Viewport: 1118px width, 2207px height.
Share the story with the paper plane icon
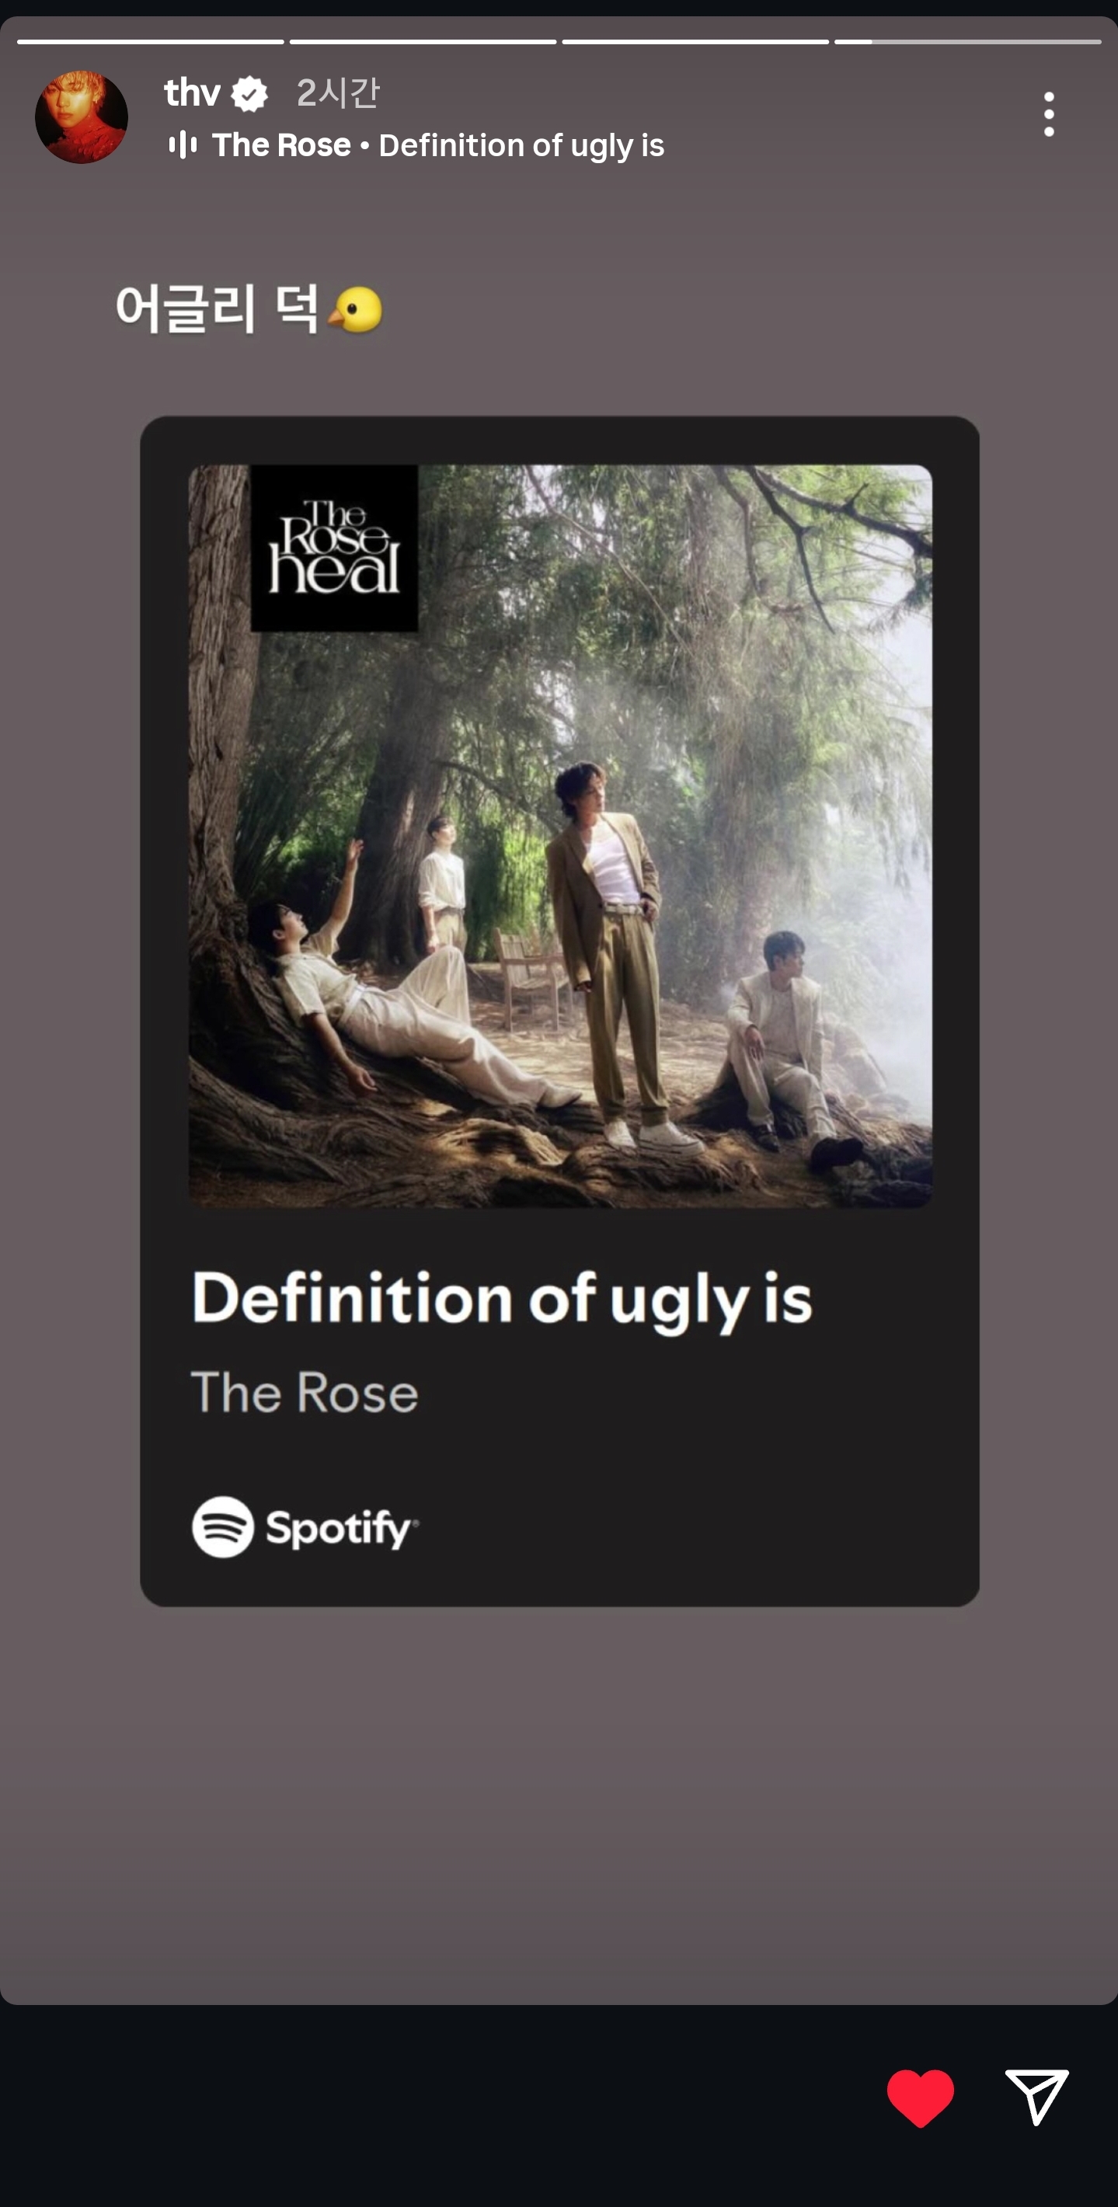(x=1036, y=2097)
